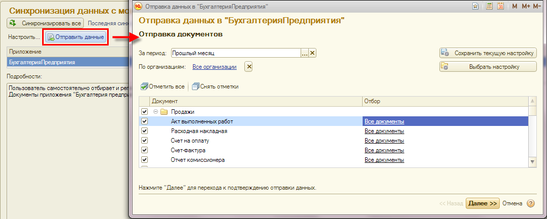Click the M+ memory add button
Screen dimensions: 547x219
tap(526, 6)
